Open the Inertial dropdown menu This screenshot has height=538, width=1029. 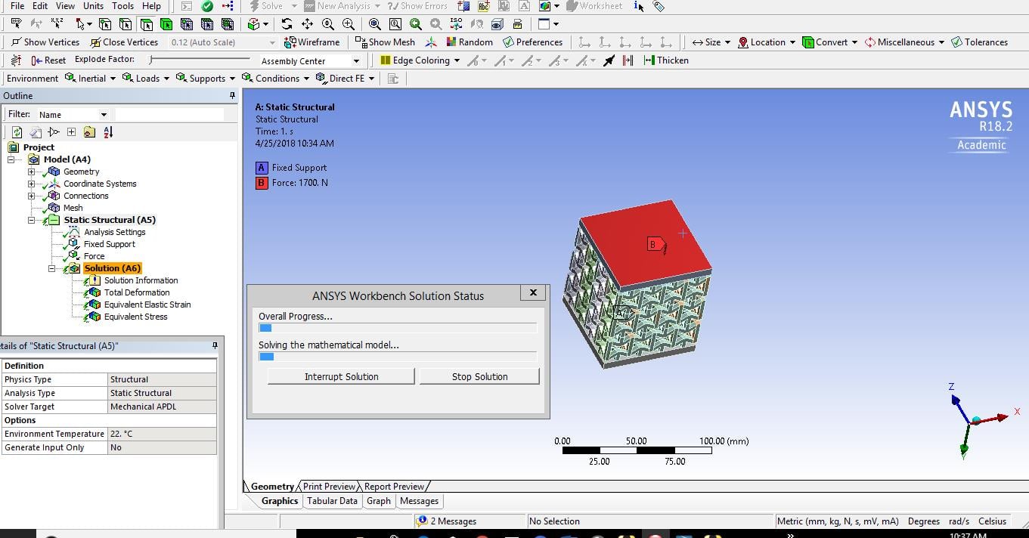point(91,79)
